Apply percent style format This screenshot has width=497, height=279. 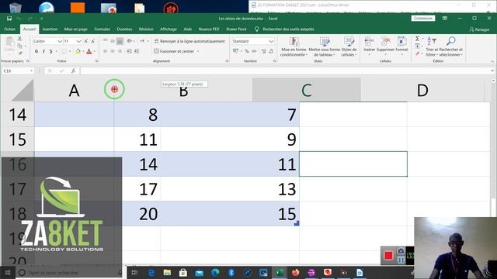click(247, 51)
